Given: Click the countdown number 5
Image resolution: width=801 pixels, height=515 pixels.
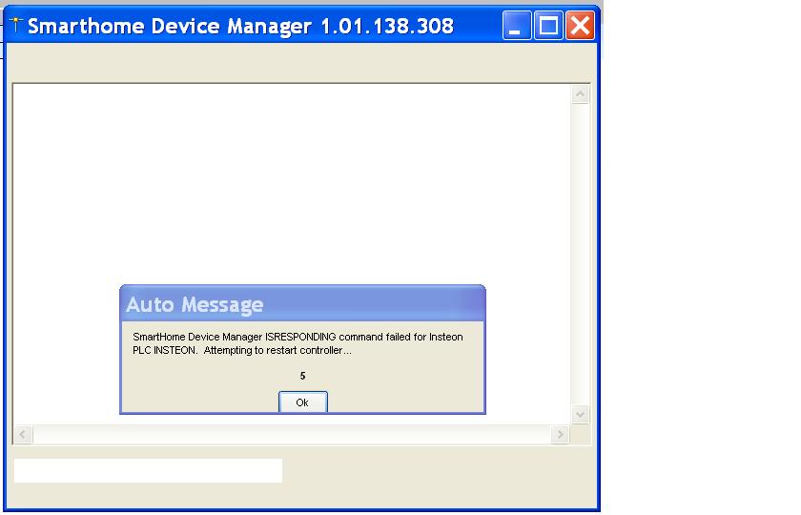Looking at the screenshot, I should pos(302,376).
